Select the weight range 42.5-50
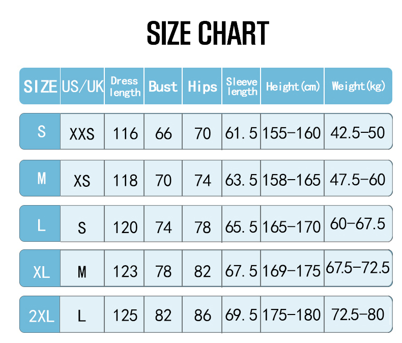The height and width of the screenshot is (343, 402). [358, 133]
